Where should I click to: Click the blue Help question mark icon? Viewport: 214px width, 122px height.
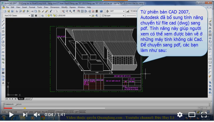101,11
